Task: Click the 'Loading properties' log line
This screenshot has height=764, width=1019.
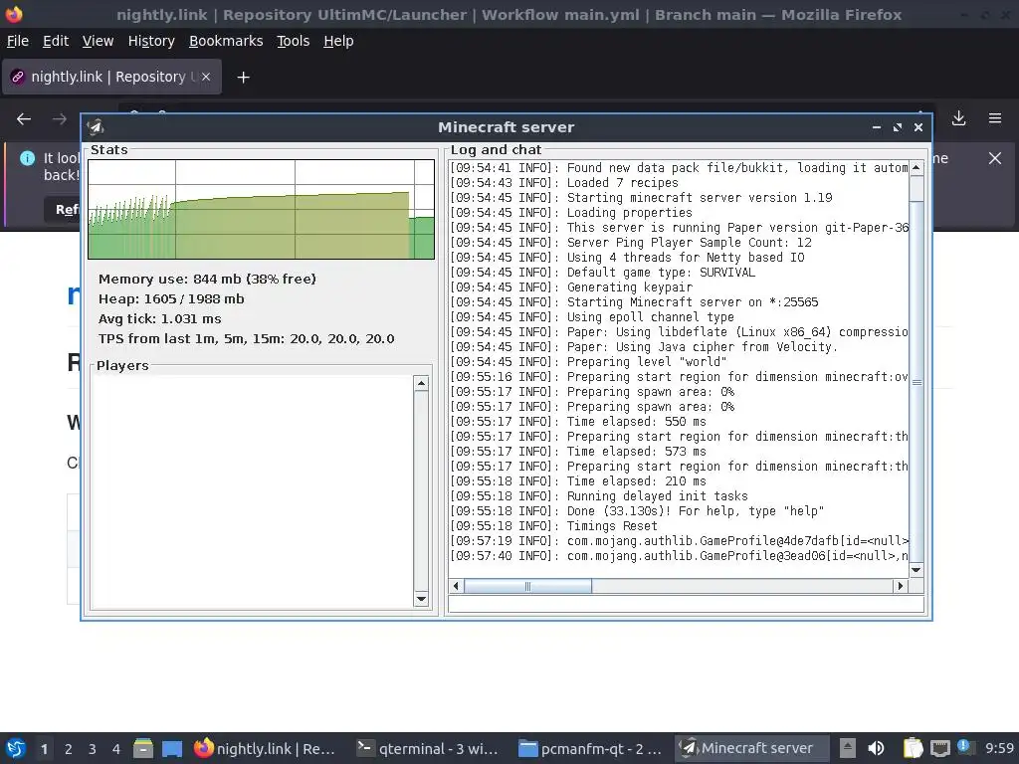Action: coord(571,213)
